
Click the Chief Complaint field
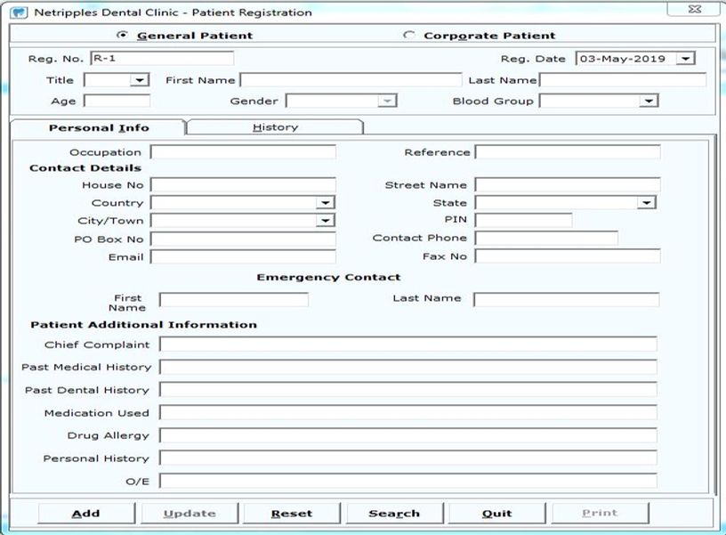coord(407,345)
